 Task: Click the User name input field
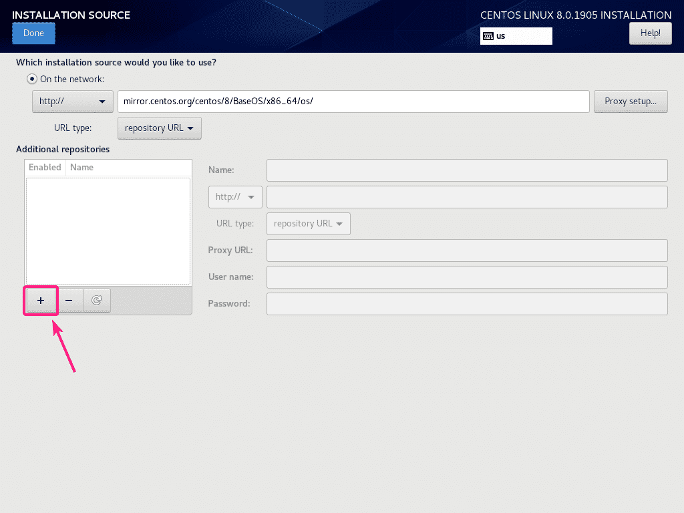click(x=467, y=277)
